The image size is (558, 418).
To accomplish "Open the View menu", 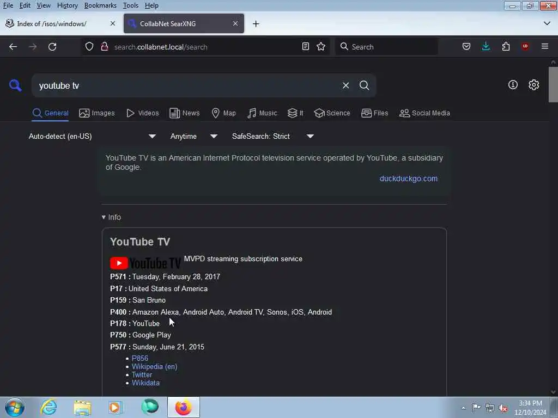I will pyautogui.click(x=44, y=5).
